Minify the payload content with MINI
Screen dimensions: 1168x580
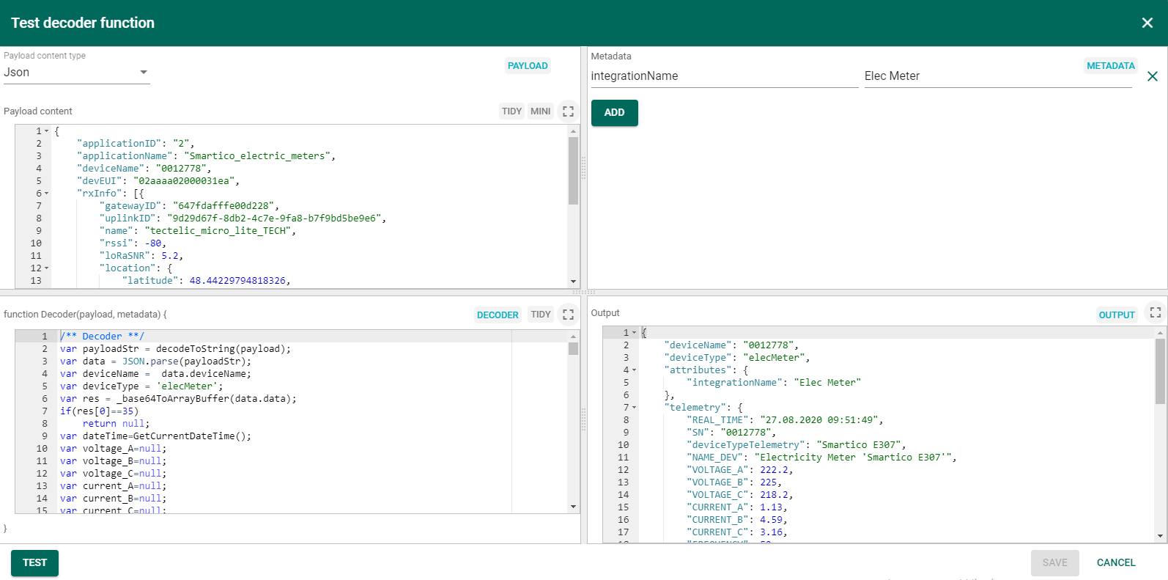[540, 111]
